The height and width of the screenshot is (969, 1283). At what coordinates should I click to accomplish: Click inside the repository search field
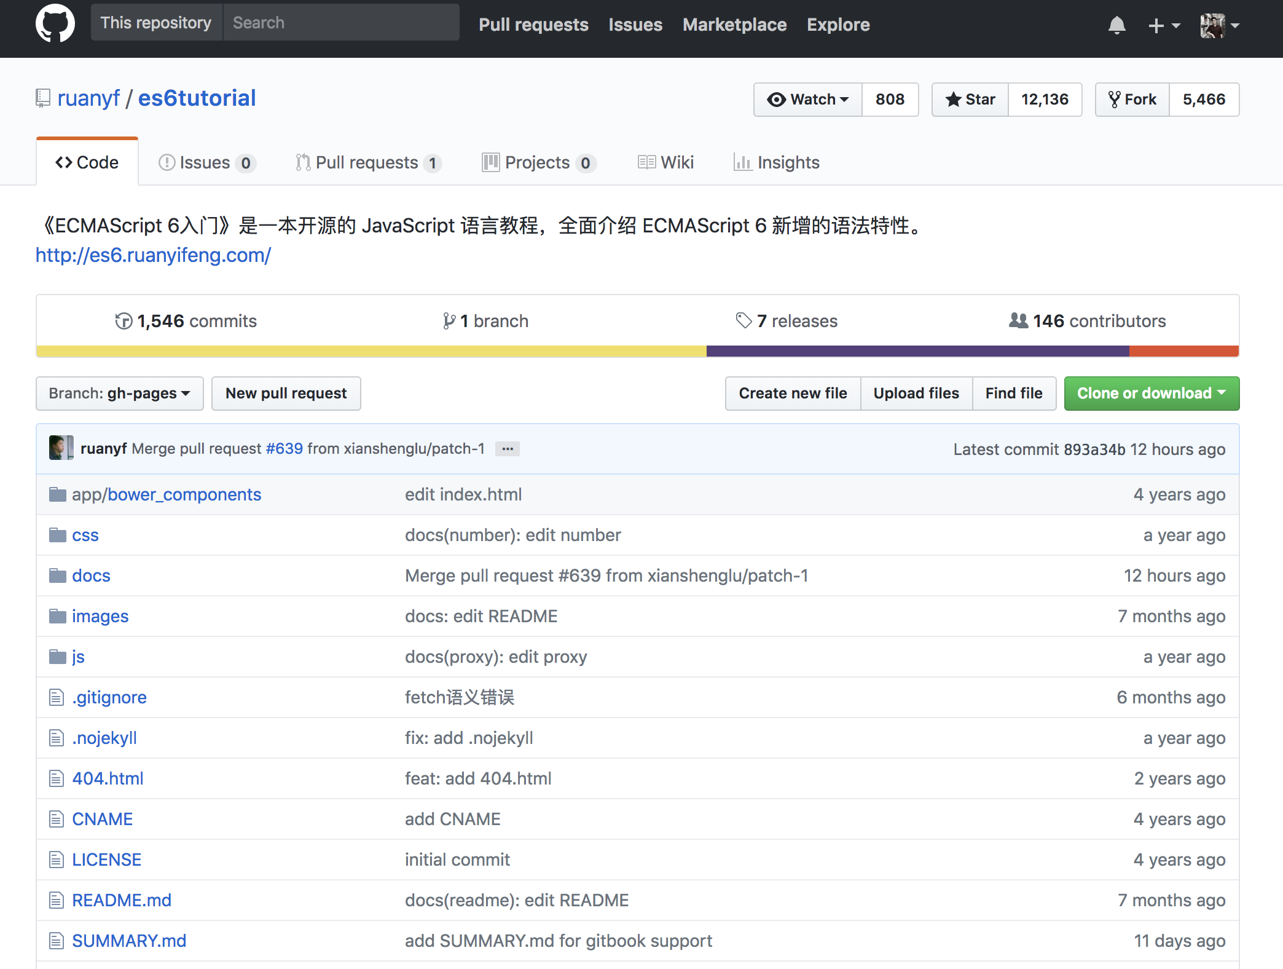[x=341, y=22]
